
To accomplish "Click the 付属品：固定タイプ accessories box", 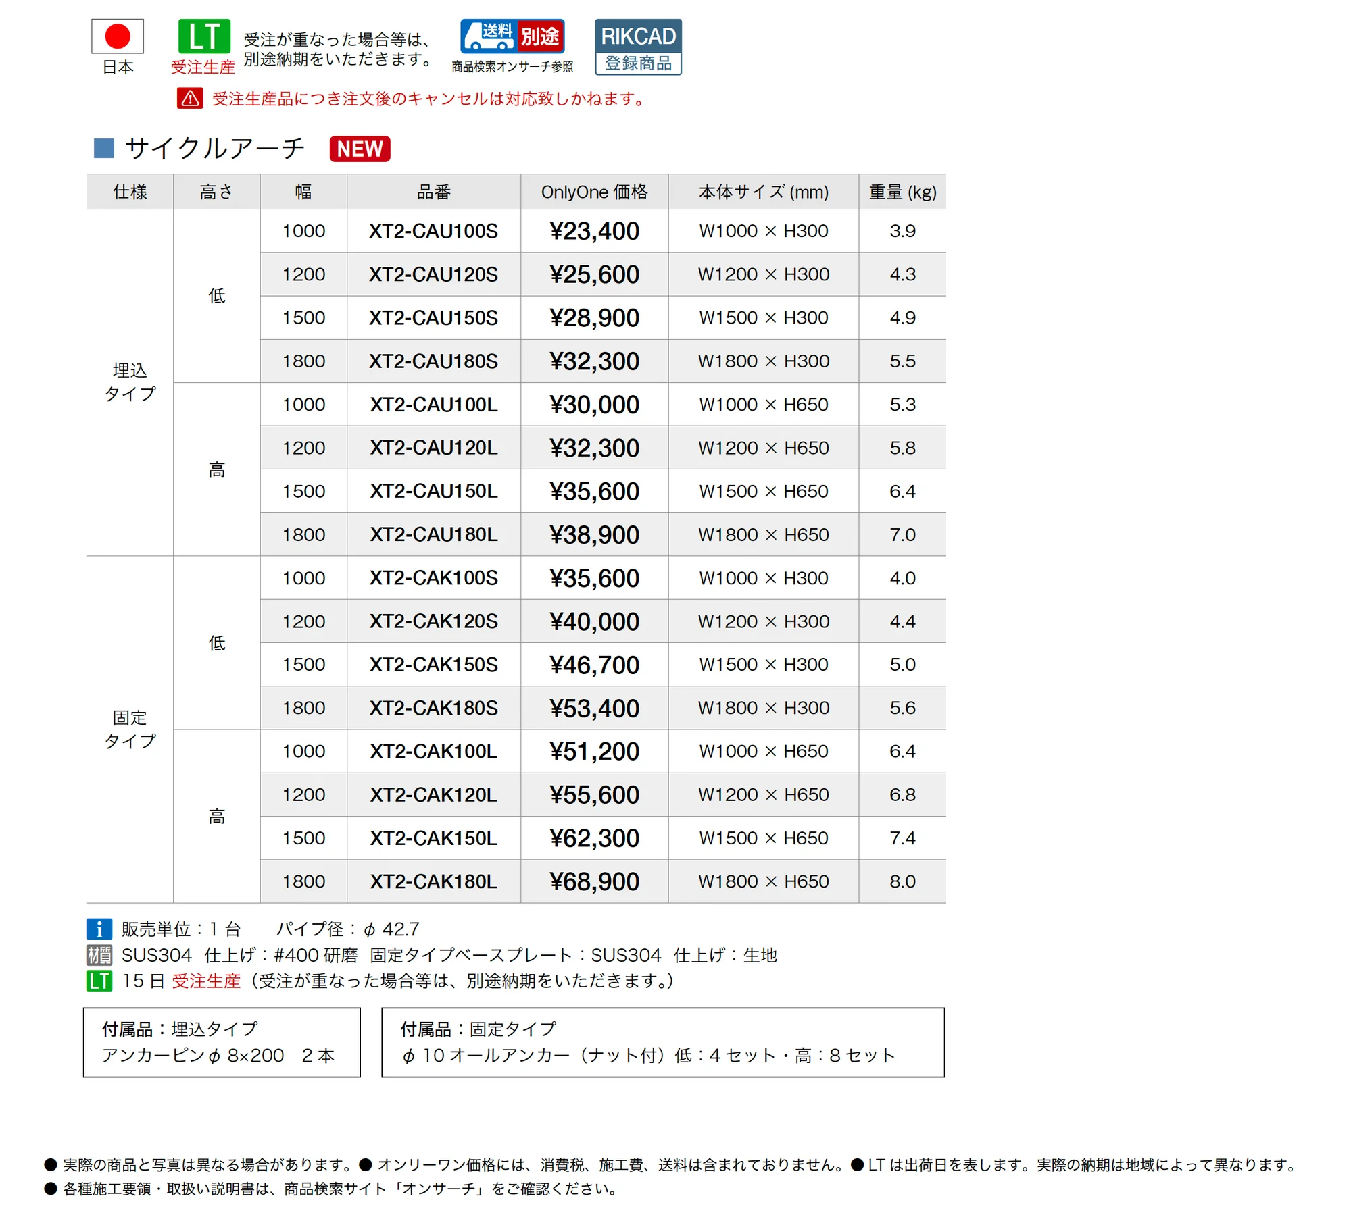I will pos(663,1042).
